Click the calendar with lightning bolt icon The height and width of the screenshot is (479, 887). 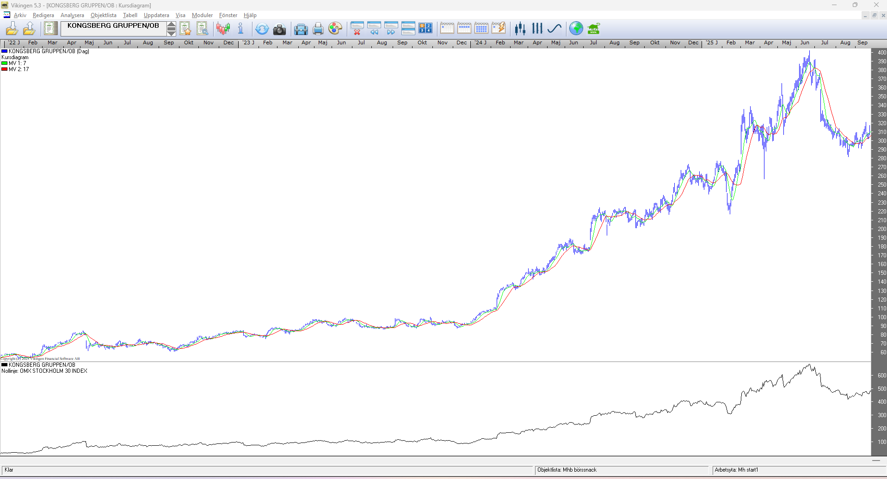(498, 29)
